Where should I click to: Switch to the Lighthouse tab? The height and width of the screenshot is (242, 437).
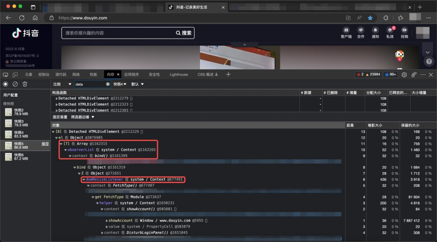pos(179,75)
